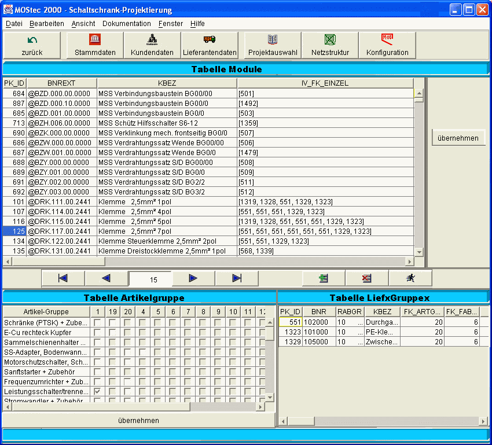The width and height of the screenshot is (492, 445).
Task: Uncheck Leistungsschalter checkbox in column 1
Action: click(97, 392)
